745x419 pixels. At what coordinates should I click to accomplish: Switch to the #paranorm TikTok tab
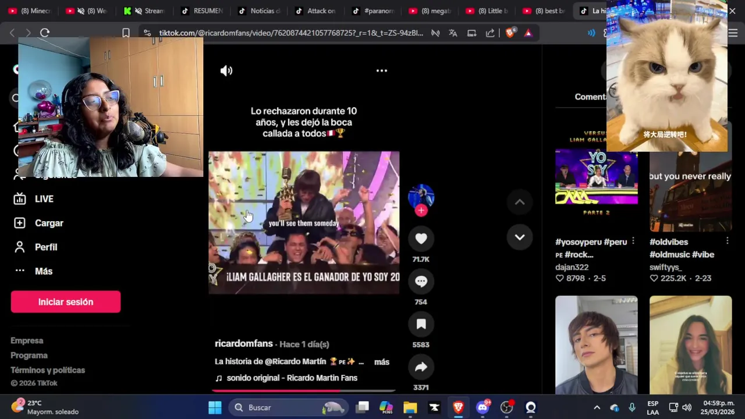[x=373, y=10]
